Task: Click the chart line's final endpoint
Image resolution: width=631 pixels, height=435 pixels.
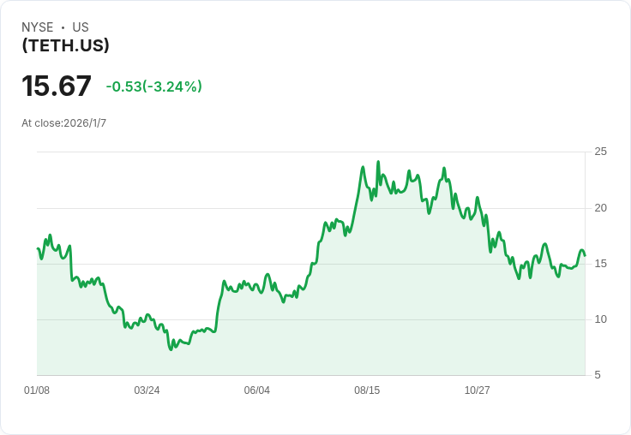Action: pos(585,255)
